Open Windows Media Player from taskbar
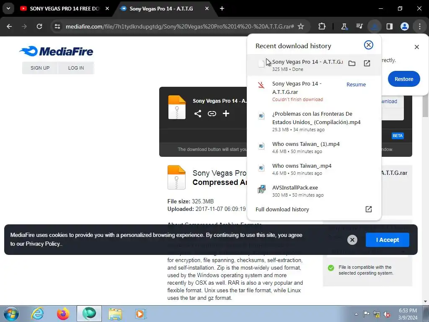 tap(141, 314)
